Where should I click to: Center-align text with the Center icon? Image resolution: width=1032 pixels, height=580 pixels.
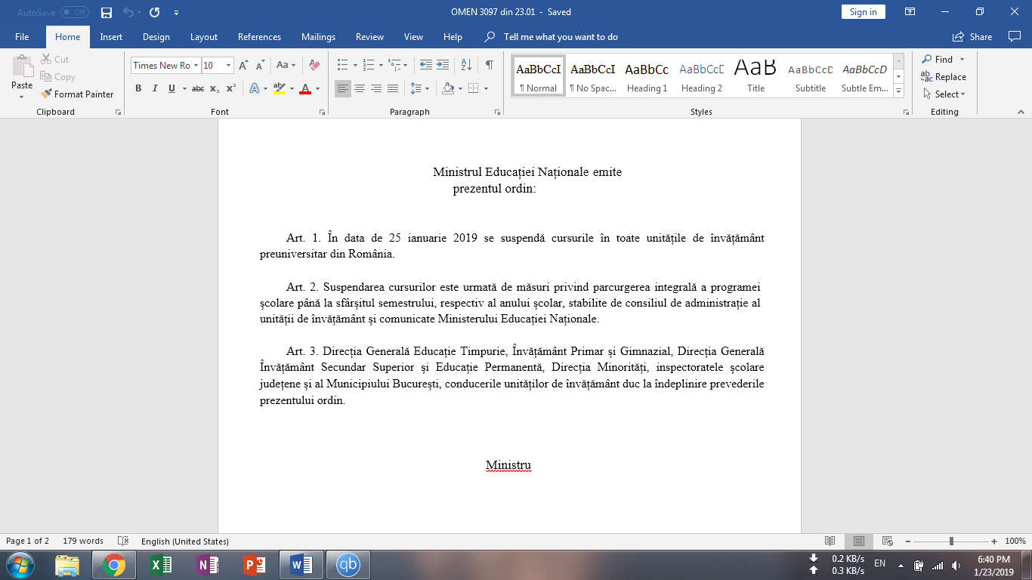click(360, 88)
